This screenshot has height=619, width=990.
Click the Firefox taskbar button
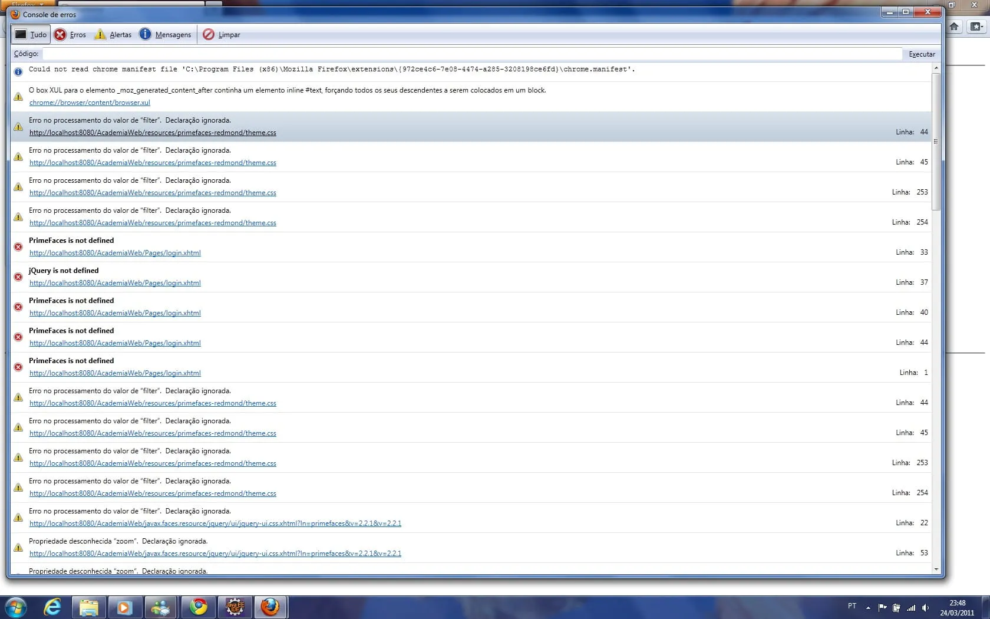[x=270, y=607]
